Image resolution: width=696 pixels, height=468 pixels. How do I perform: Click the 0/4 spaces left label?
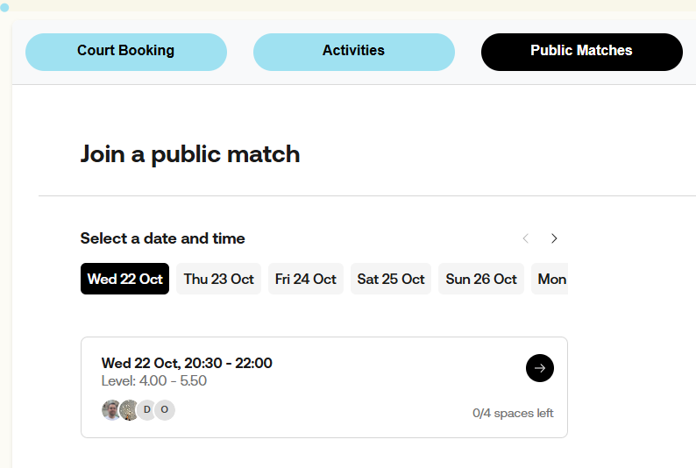pos(513,414)
